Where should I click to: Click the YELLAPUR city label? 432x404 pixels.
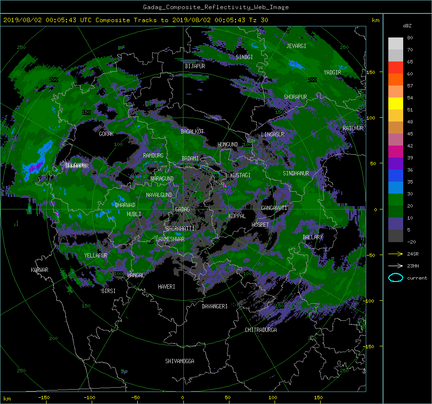(96, 256)
